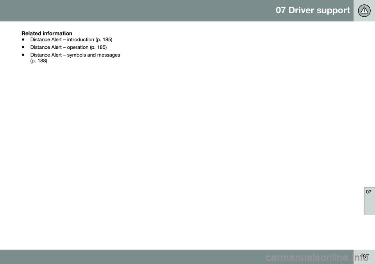Select the '07' chapter side tab

(369, 200)
